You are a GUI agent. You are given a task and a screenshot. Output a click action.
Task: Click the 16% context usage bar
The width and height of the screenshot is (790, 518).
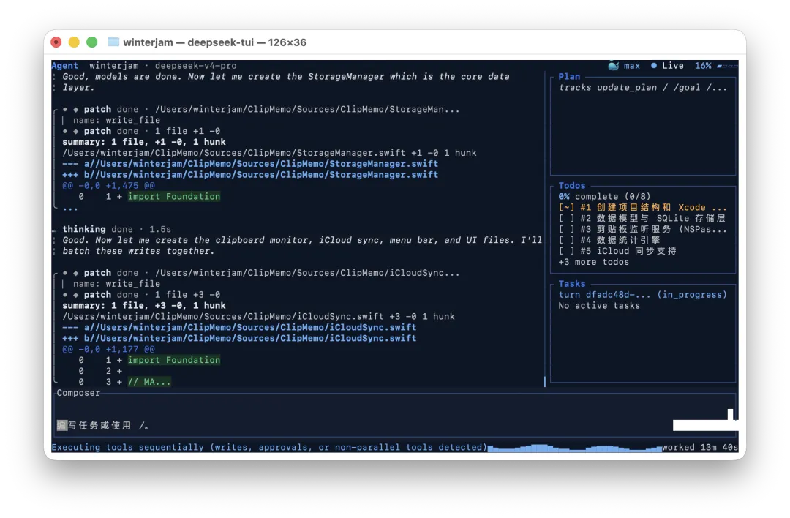[727, 66]
